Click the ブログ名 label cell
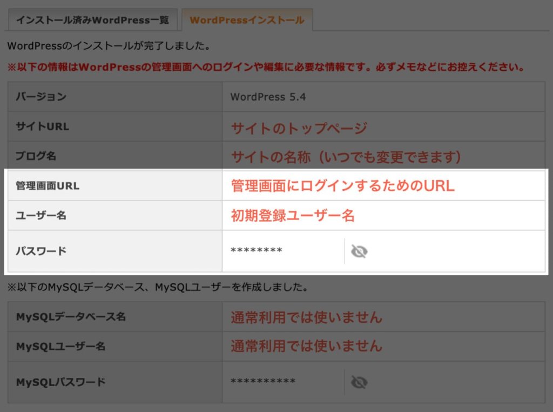Screen dimensions: 553x412 [x=115, y=156]
